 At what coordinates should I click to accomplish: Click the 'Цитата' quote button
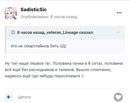(x=24, y=97)
